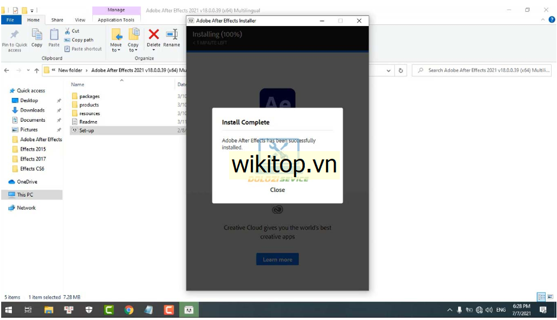Open the File menu tab
The image size is (557, 320).
10,20
